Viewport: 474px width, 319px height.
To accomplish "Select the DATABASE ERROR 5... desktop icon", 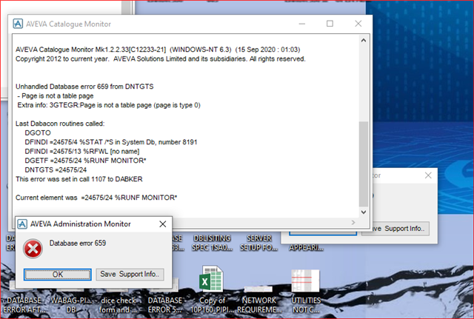I will (x=165, y=305).
